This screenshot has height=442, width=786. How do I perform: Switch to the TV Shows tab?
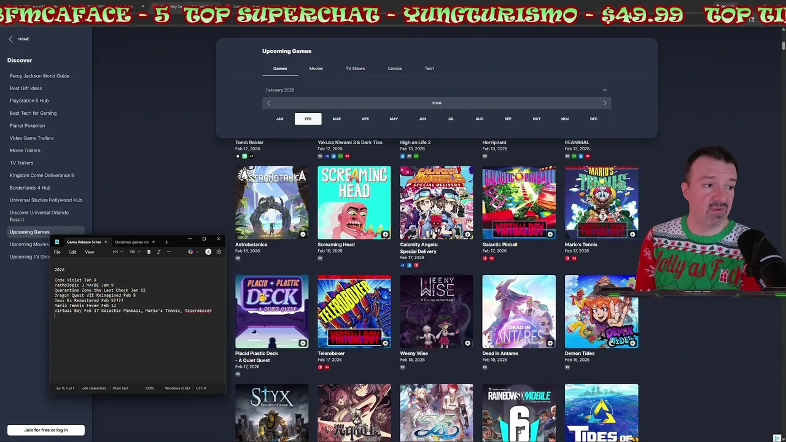(x=355, y=68)
